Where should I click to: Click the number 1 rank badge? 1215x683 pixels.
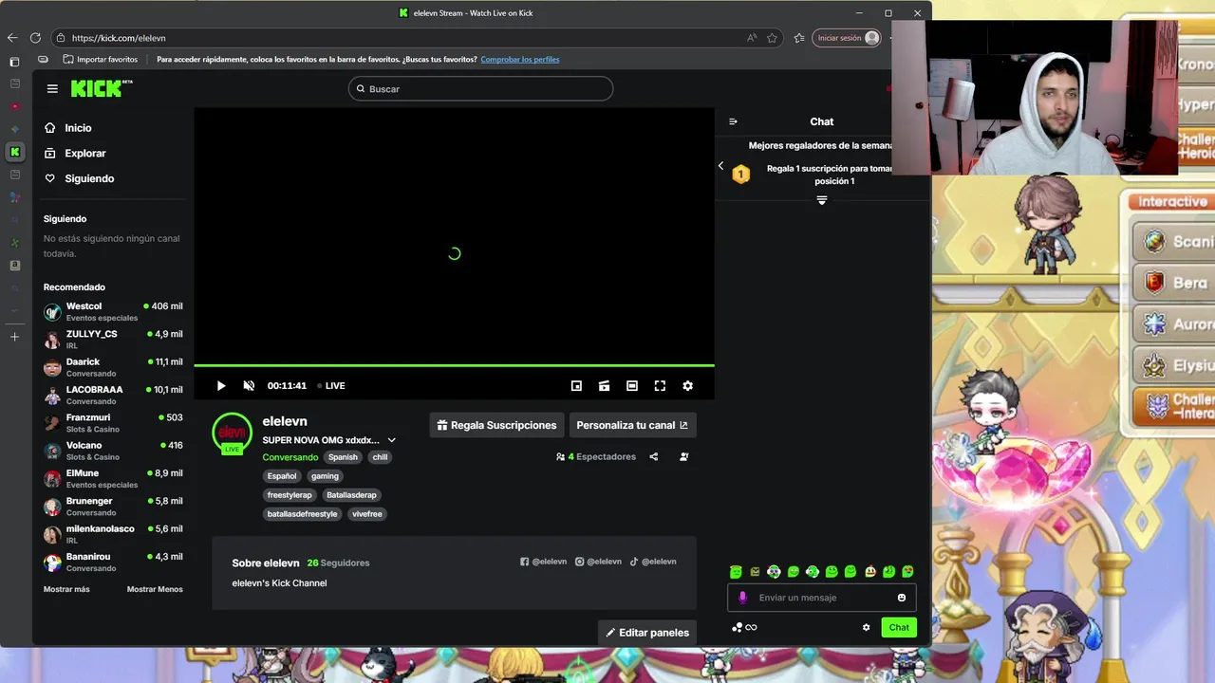741,175
